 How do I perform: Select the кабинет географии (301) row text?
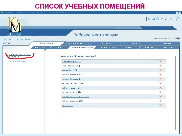pyautogui.click(x=73, y=84)
